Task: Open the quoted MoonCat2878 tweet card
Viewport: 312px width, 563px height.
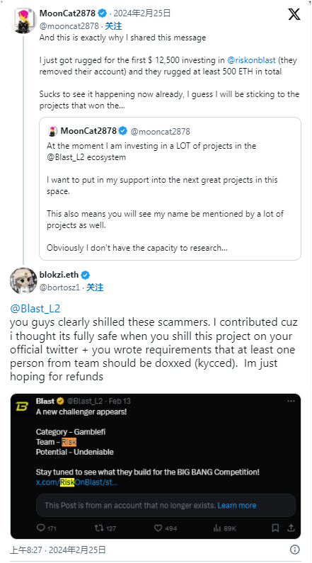Action: click(170, 188)
